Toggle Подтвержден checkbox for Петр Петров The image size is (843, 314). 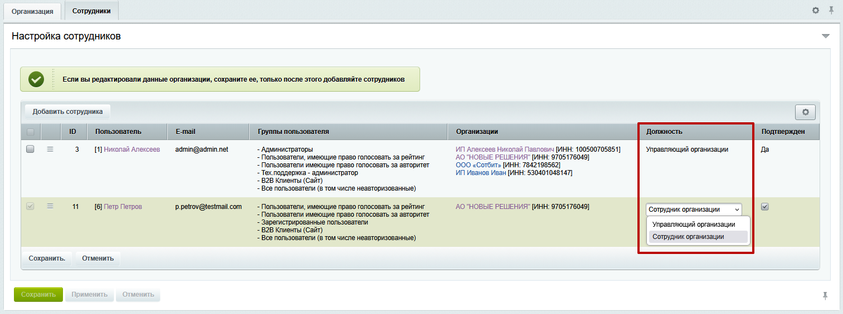click(765, 207)
